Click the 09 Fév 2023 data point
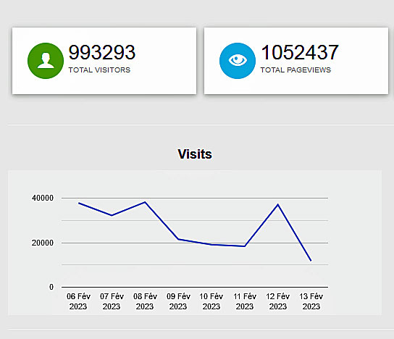The width and height of the screenshot is (394, 339). pyautogui.click(x=178, y=239)
